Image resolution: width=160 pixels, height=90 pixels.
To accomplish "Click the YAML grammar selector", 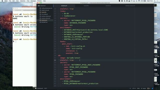I will point(138,88).
